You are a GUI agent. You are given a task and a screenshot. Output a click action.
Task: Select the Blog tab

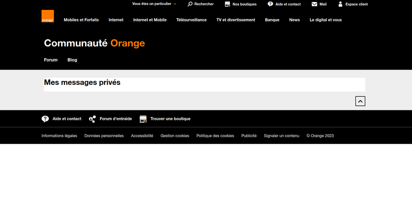[x=72, y=60]
